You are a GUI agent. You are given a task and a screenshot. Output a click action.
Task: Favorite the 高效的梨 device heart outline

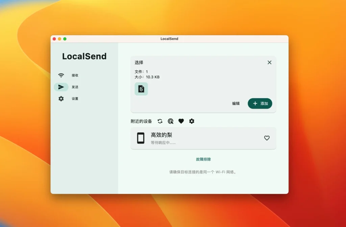tap(267, 138)
